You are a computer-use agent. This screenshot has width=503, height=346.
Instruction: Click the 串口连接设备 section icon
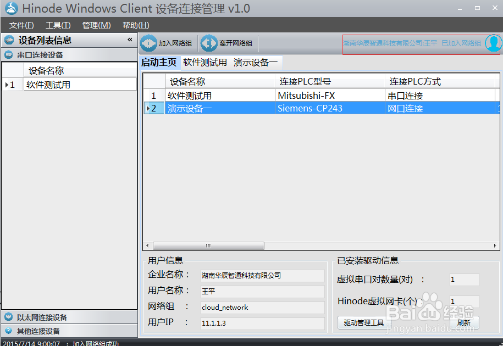[9, 55]
